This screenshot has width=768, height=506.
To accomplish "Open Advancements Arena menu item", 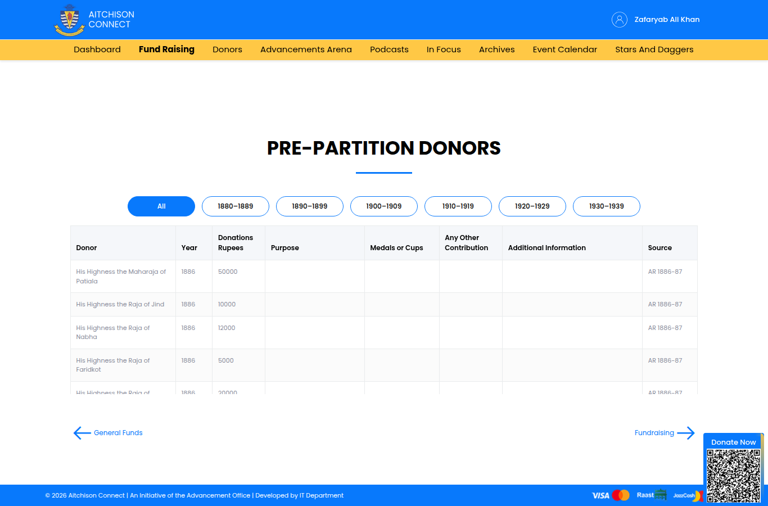I will [306, 49].
